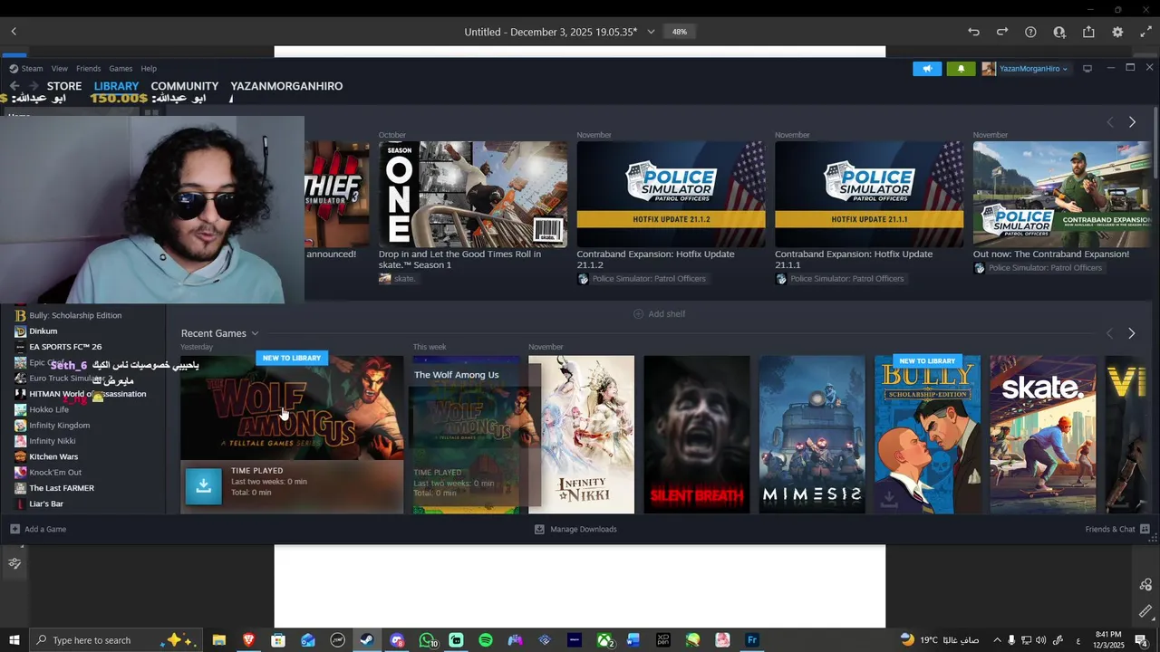Image resolution: width=1160 pixels, height=652 pixels.
Task: Open the document title dropdown chevron
Action: coord(651,32)
